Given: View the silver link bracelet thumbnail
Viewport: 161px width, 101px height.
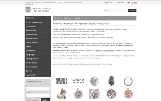Looking at the screenshot, I should point(61,81).
